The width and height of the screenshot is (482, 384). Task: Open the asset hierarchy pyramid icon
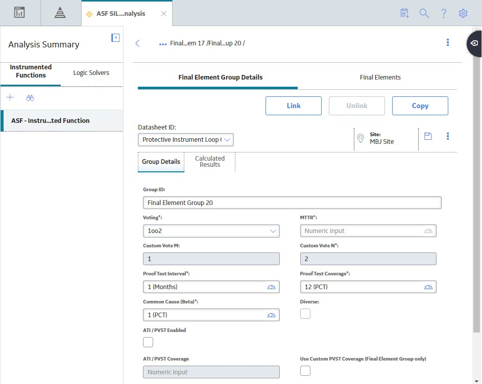click(60, 13)
